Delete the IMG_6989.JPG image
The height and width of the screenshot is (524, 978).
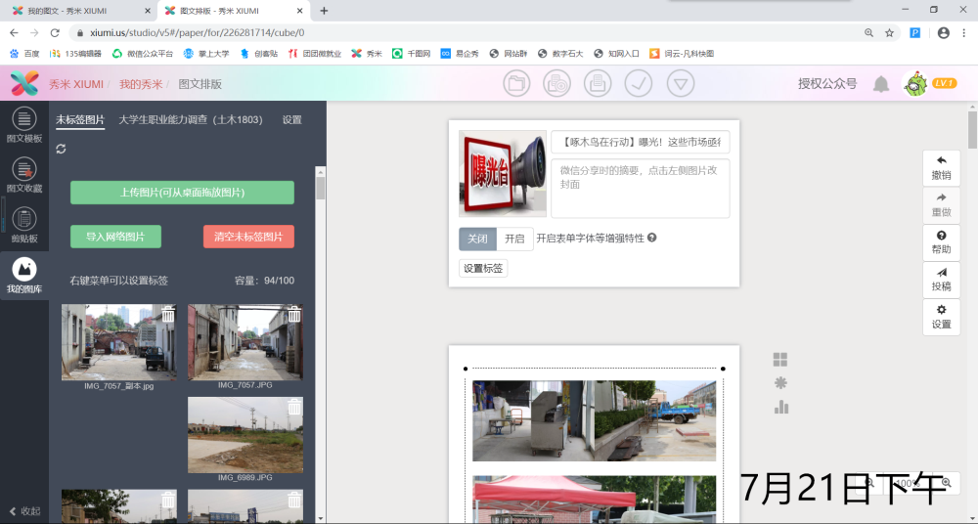(x=294, y=408)
